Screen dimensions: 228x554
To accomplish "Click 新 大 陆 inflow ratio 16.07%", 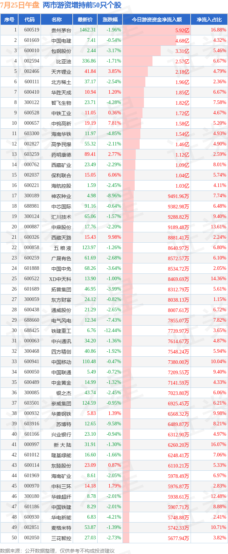I will point(218,445).
